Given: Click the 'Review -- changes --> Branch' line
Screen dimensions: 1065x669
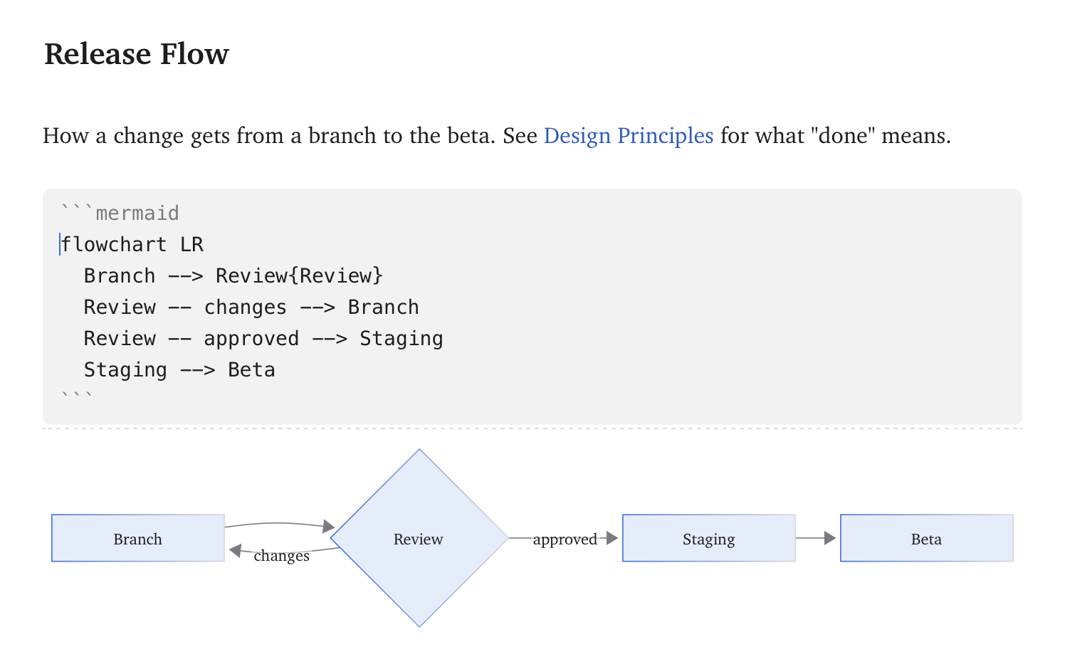Looking at the screenshot, I should click(251, 307).
